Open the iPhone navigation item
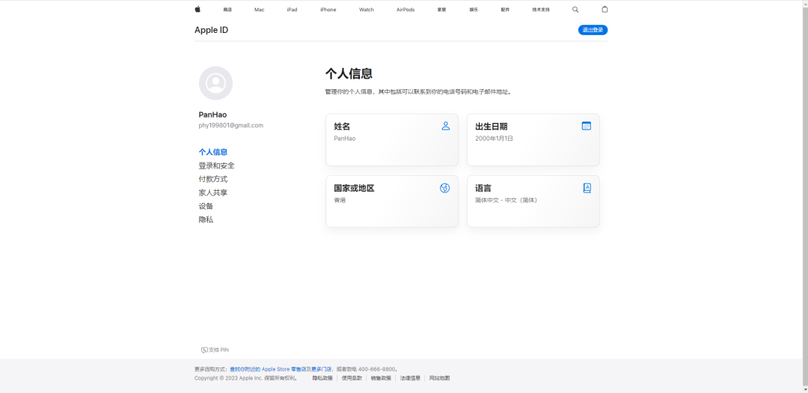808x393 pixels. click(328, 10)
